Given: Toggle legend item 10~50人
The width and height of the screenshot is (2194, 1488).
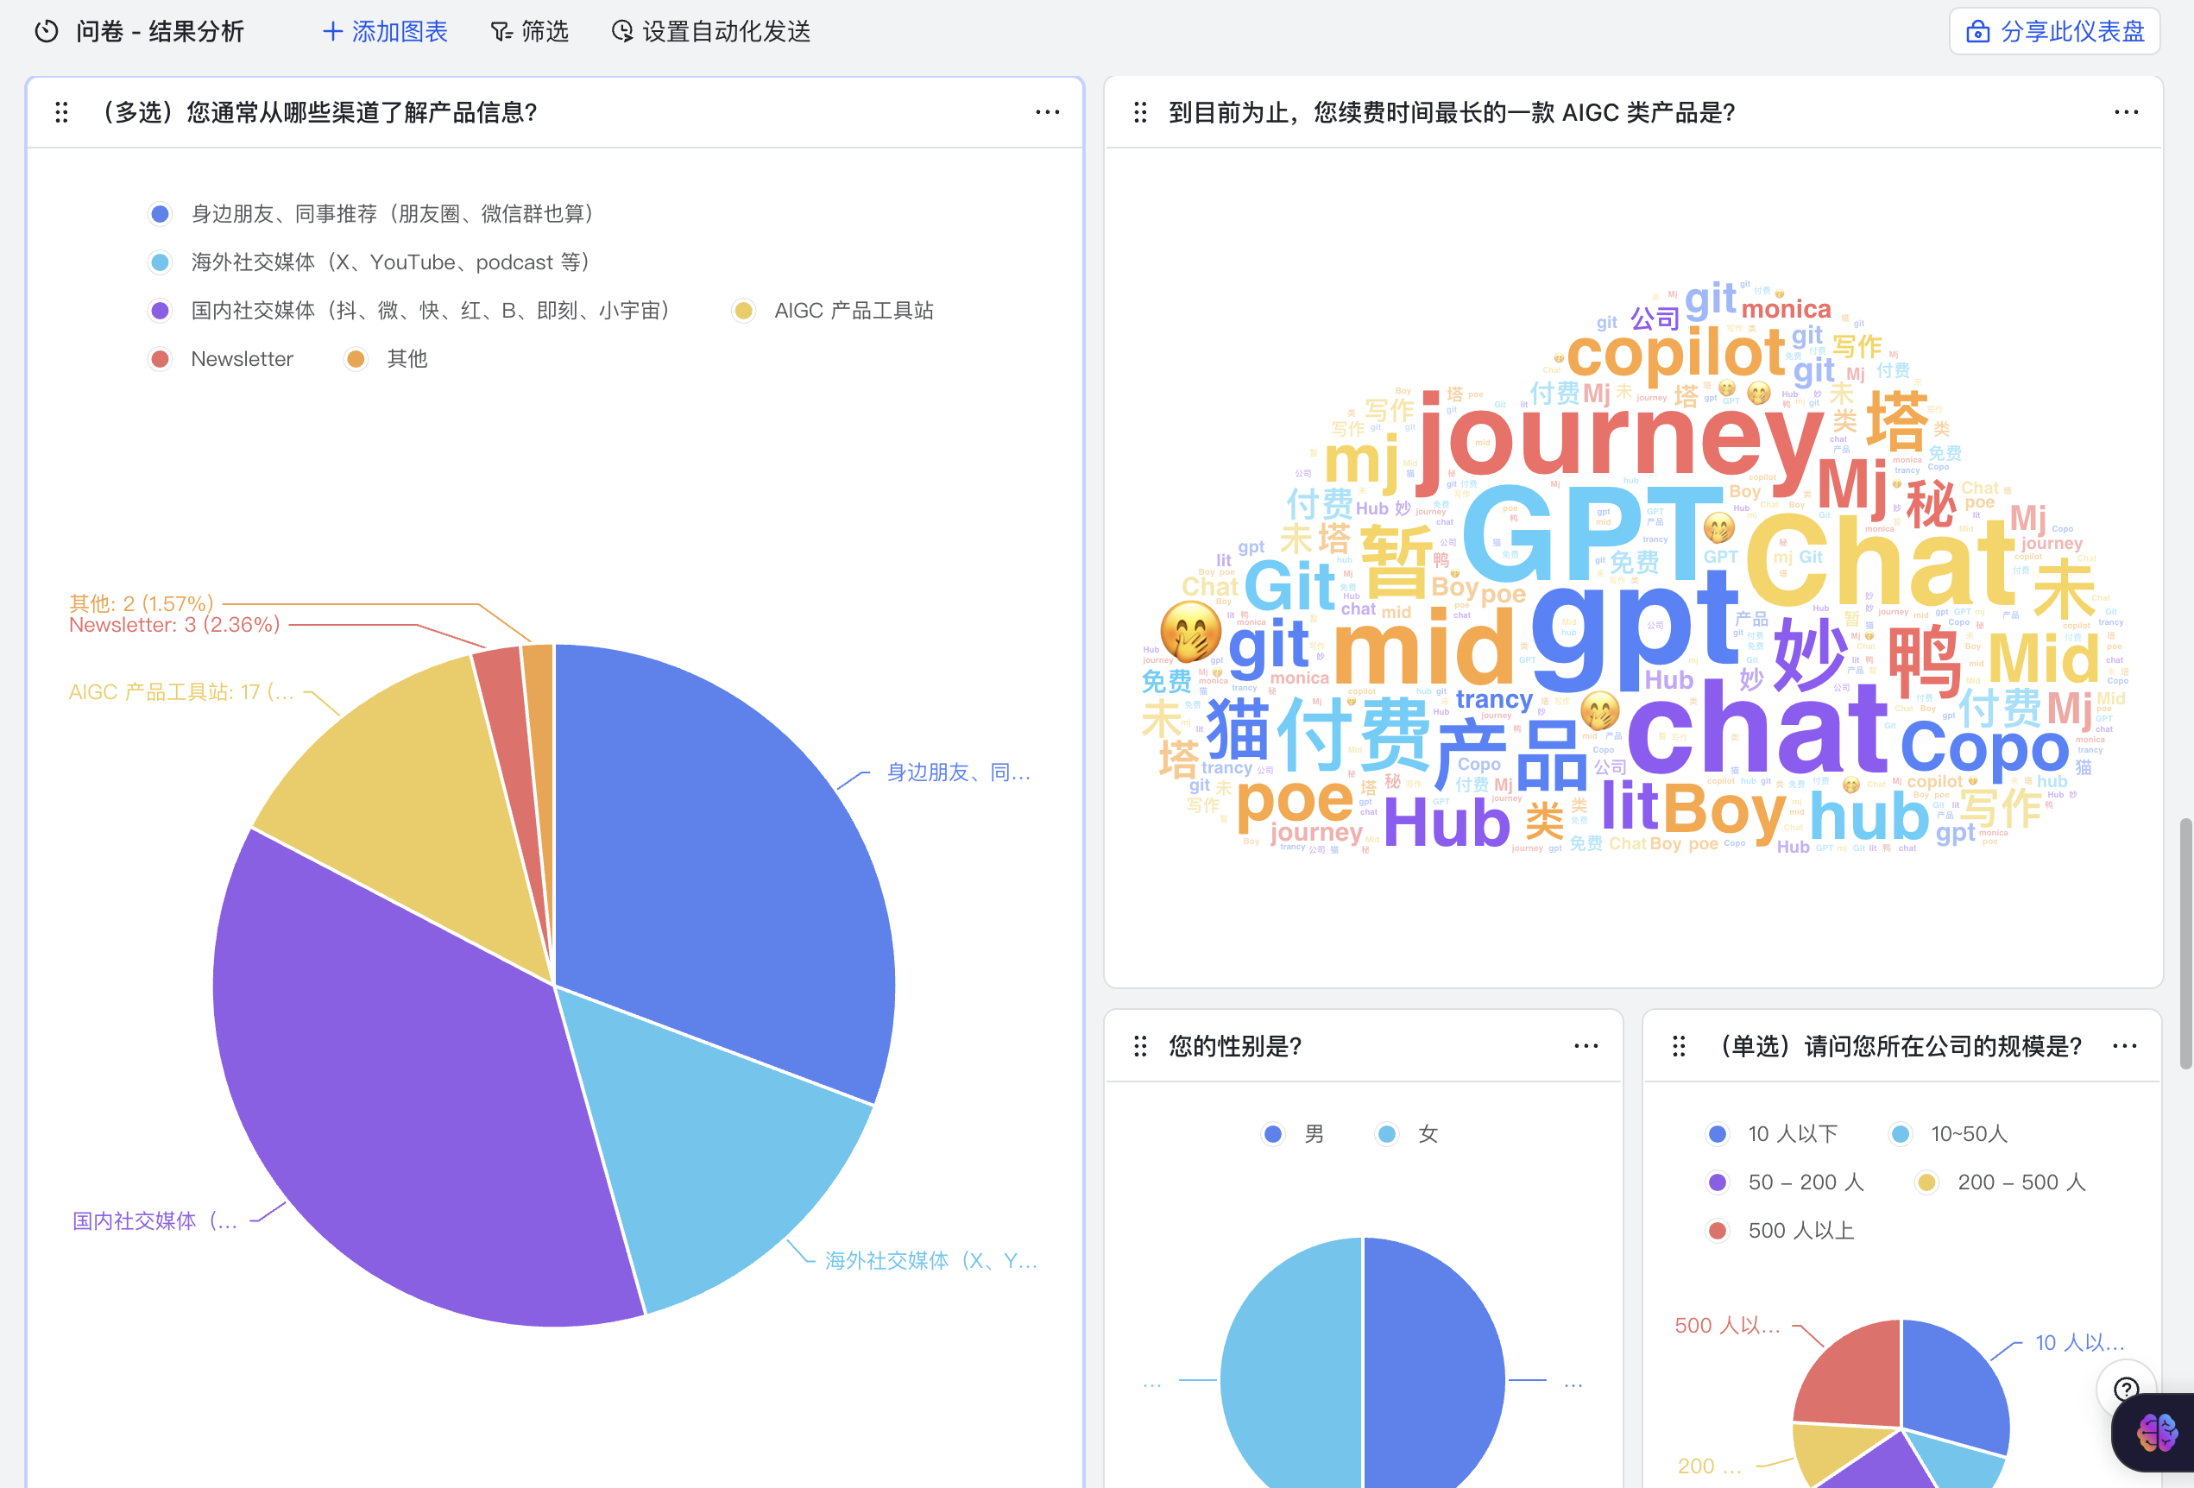Looking at the screenshot, I should point(1950,1134).
